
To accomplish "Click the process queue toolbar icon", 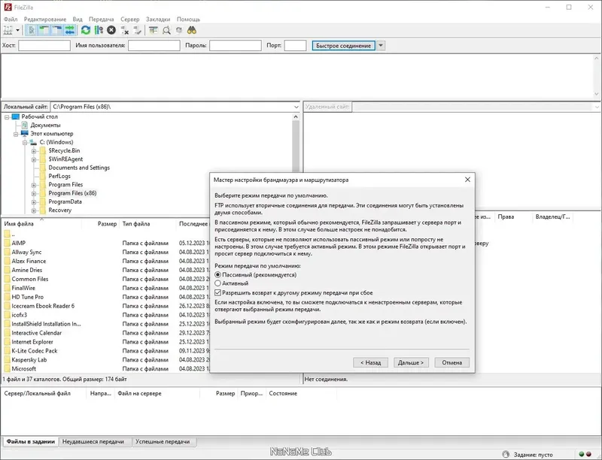I will tap(99, 30).
